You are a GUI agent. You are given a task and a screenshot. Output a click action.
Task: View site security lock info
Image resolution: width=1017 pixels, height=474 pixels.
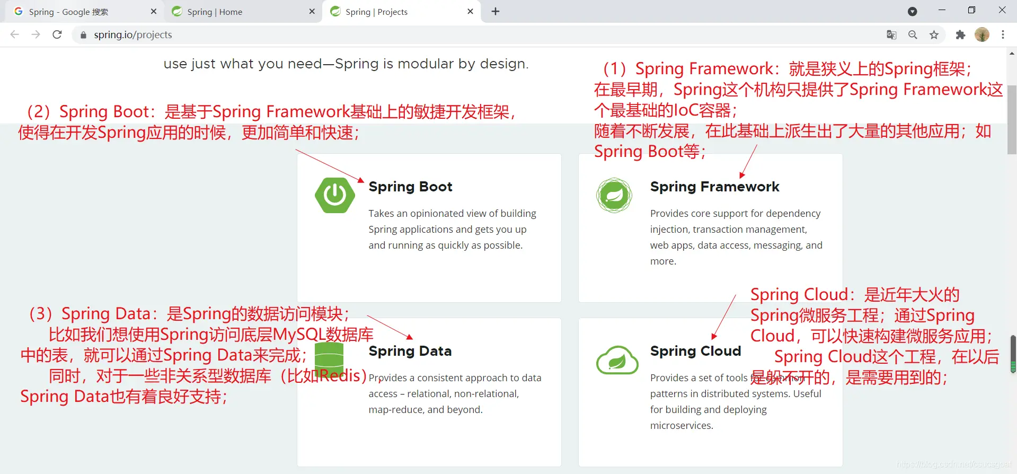(x=83, y=35)
